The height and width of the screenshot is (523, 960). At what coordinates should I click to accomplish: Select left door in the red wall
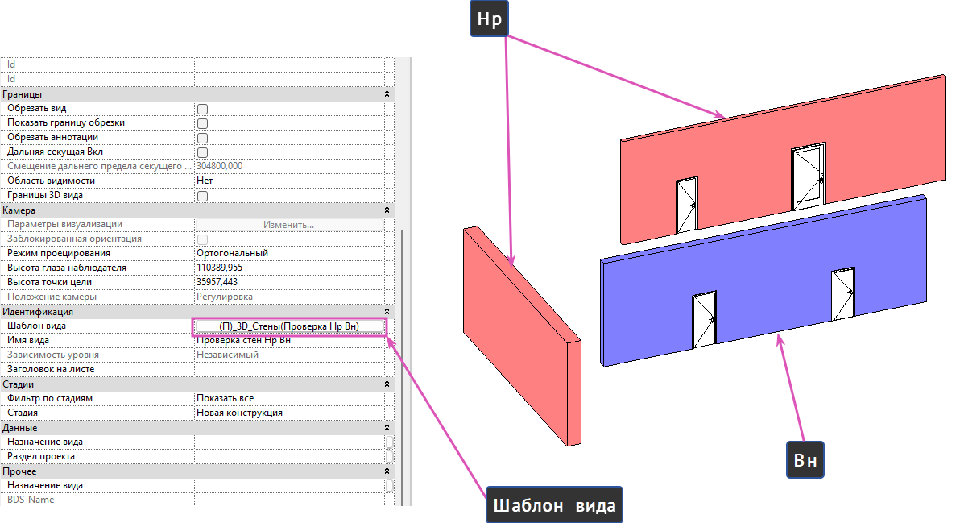(687, 205)
